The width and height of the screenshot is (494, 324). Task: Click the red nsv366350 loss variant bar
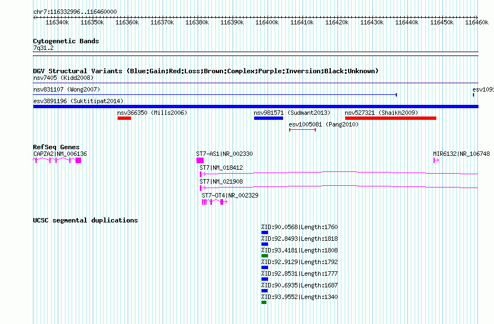[x=124, y=118]
